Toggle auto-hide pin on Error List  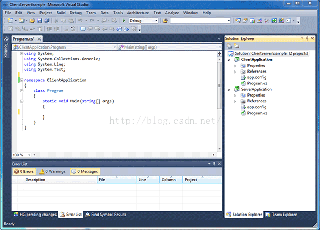[214, 164]
